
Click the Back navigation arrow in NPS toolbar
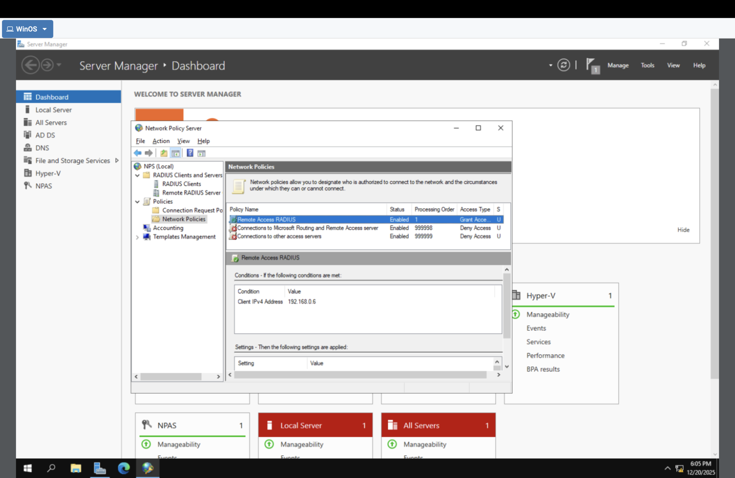pos(138,152)
